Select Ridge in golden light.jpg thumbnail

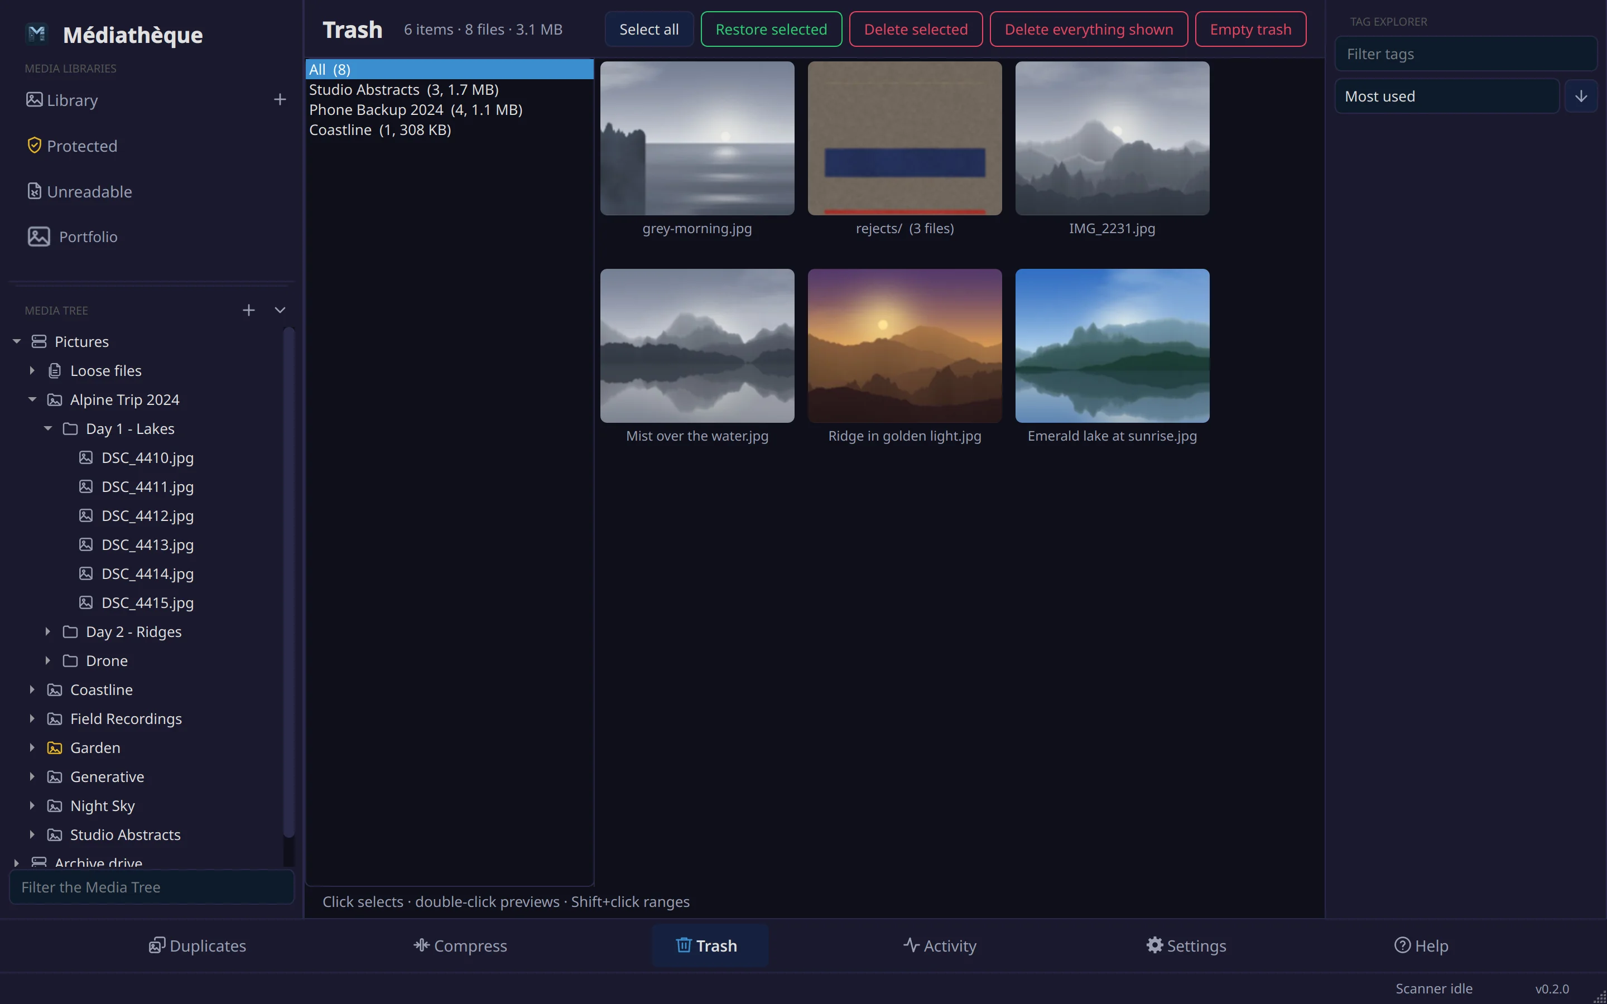point(904,345)
